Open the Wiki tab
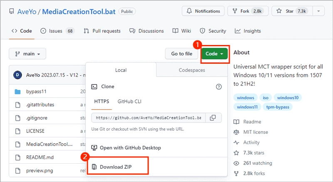The width and height of the screenshot is (333, 182). click(181, 31)
